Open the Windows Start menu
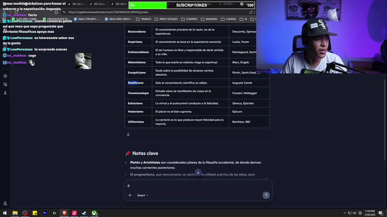The width and height of the screenshot is (387, 217). [x=5, y=213]
